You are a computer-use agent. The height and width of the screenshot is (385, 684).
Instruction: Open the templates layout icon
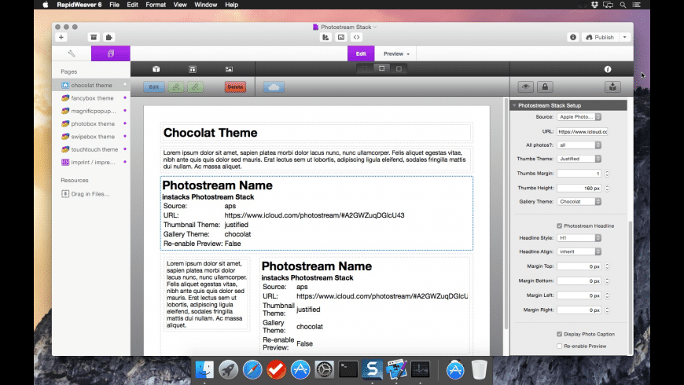[x=193, y=69]
